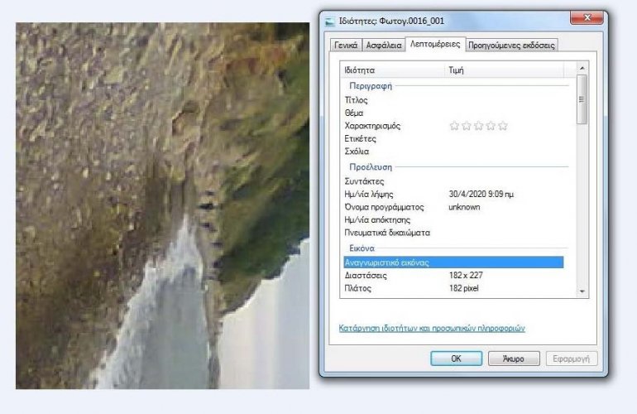Viewport: 637px width, 414px height.
Task: Select the Όνομα προγράμματος property label
Action: 384,207
